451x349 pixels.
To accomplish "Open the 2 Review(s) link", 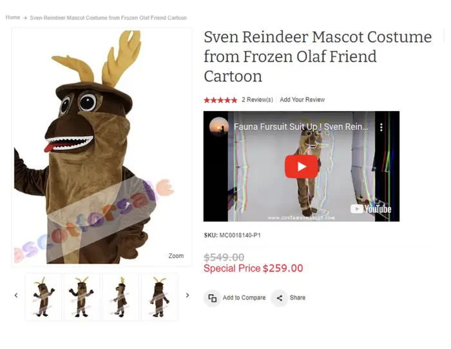I will (257, 99).
